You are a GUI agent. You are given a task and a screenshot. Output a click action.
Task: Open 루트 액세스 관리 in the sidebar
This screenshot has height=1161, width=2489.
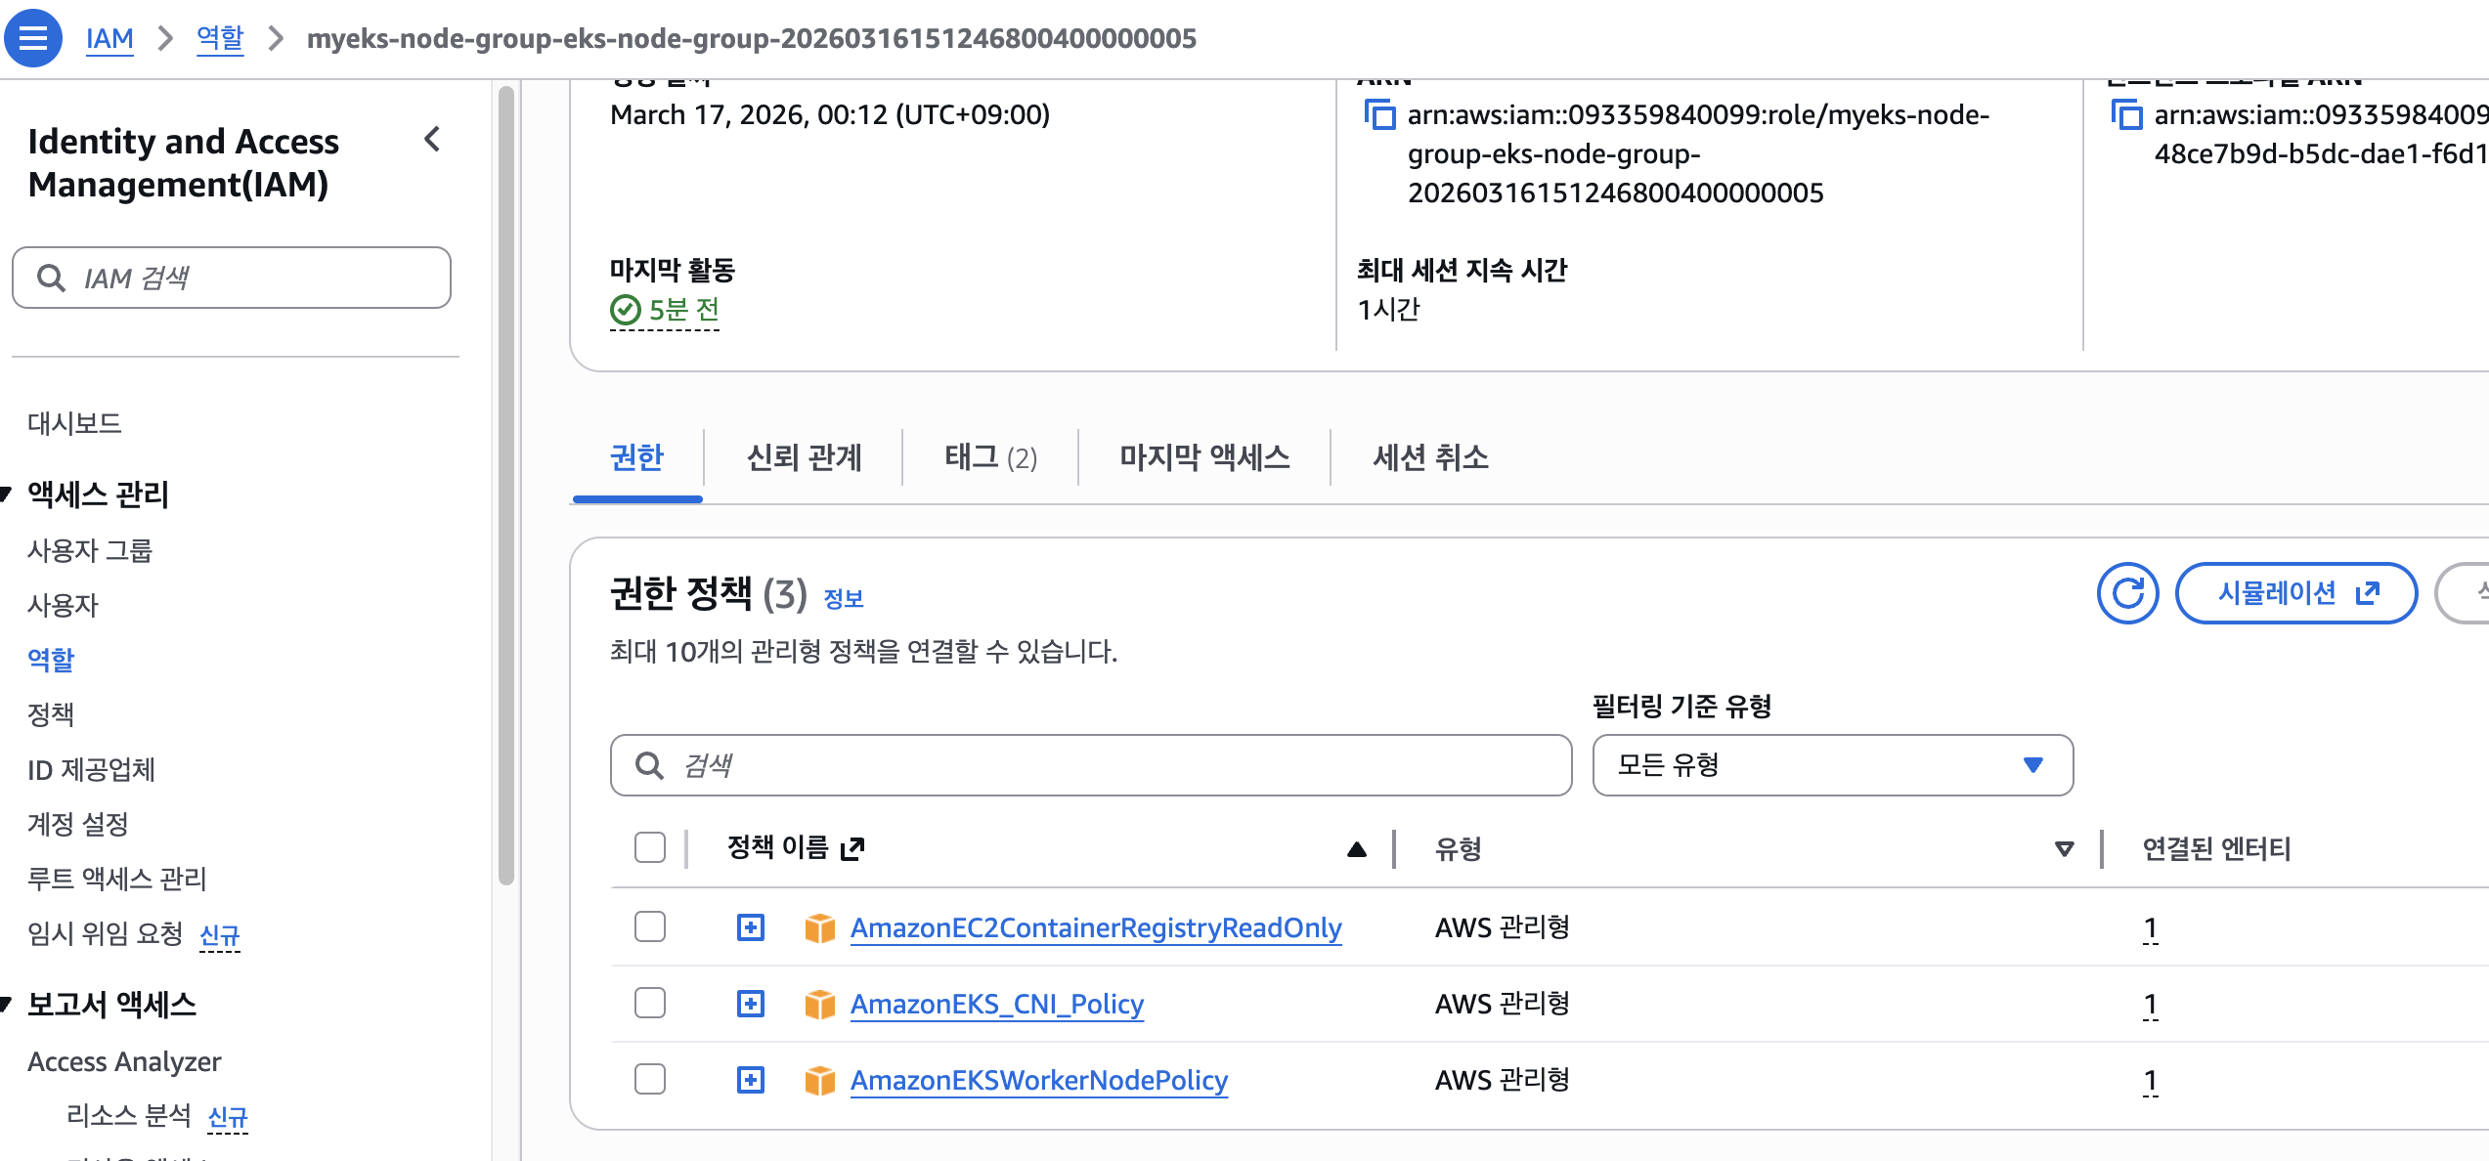point(117,879)
